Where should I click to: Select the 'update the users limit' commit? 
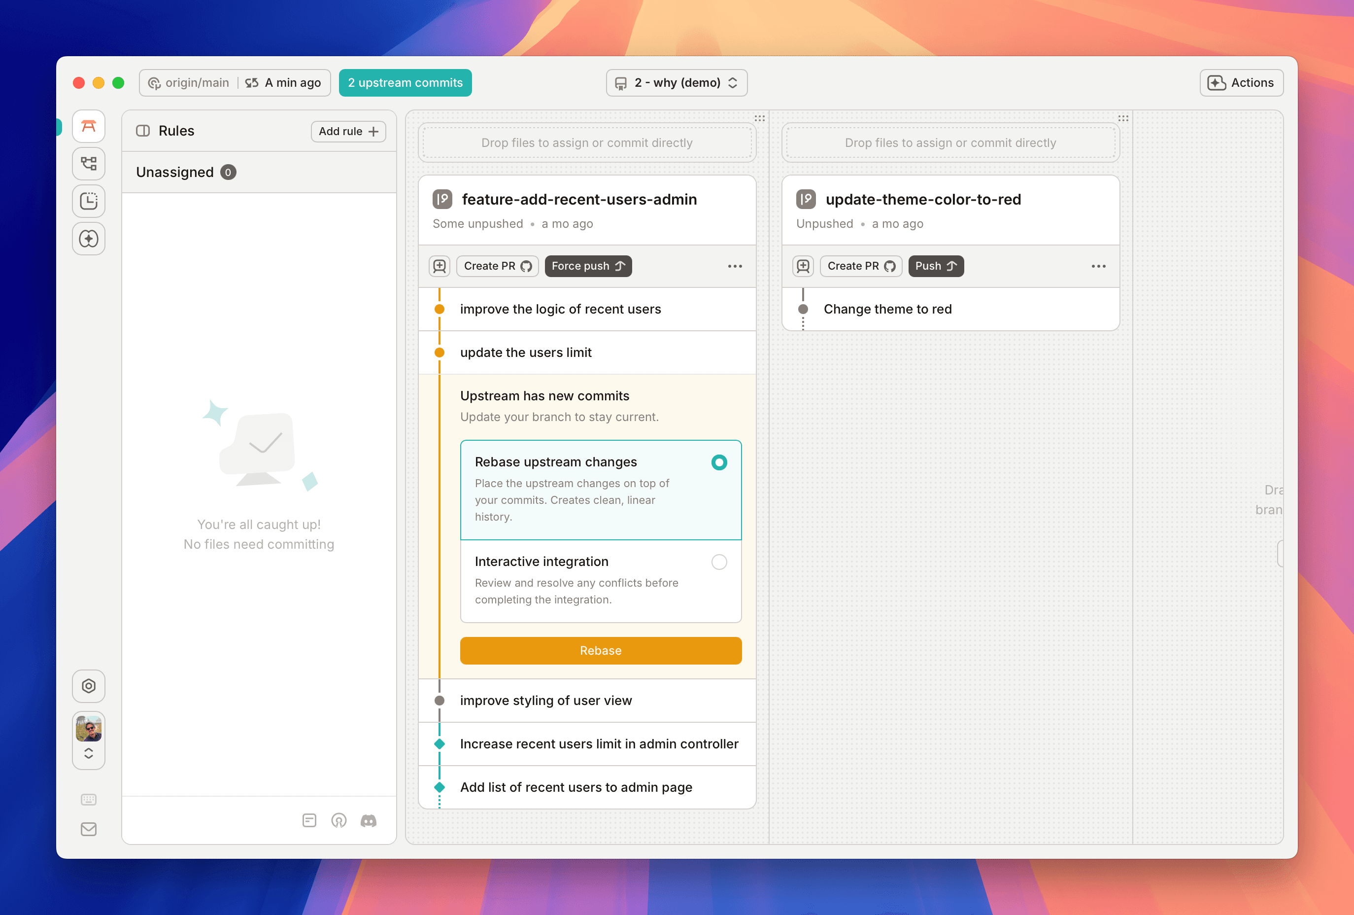click(526, 352)
